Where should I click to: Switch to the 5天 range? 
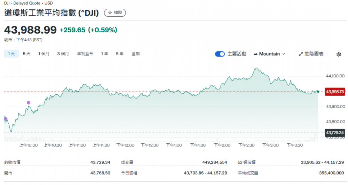(27, 54)
